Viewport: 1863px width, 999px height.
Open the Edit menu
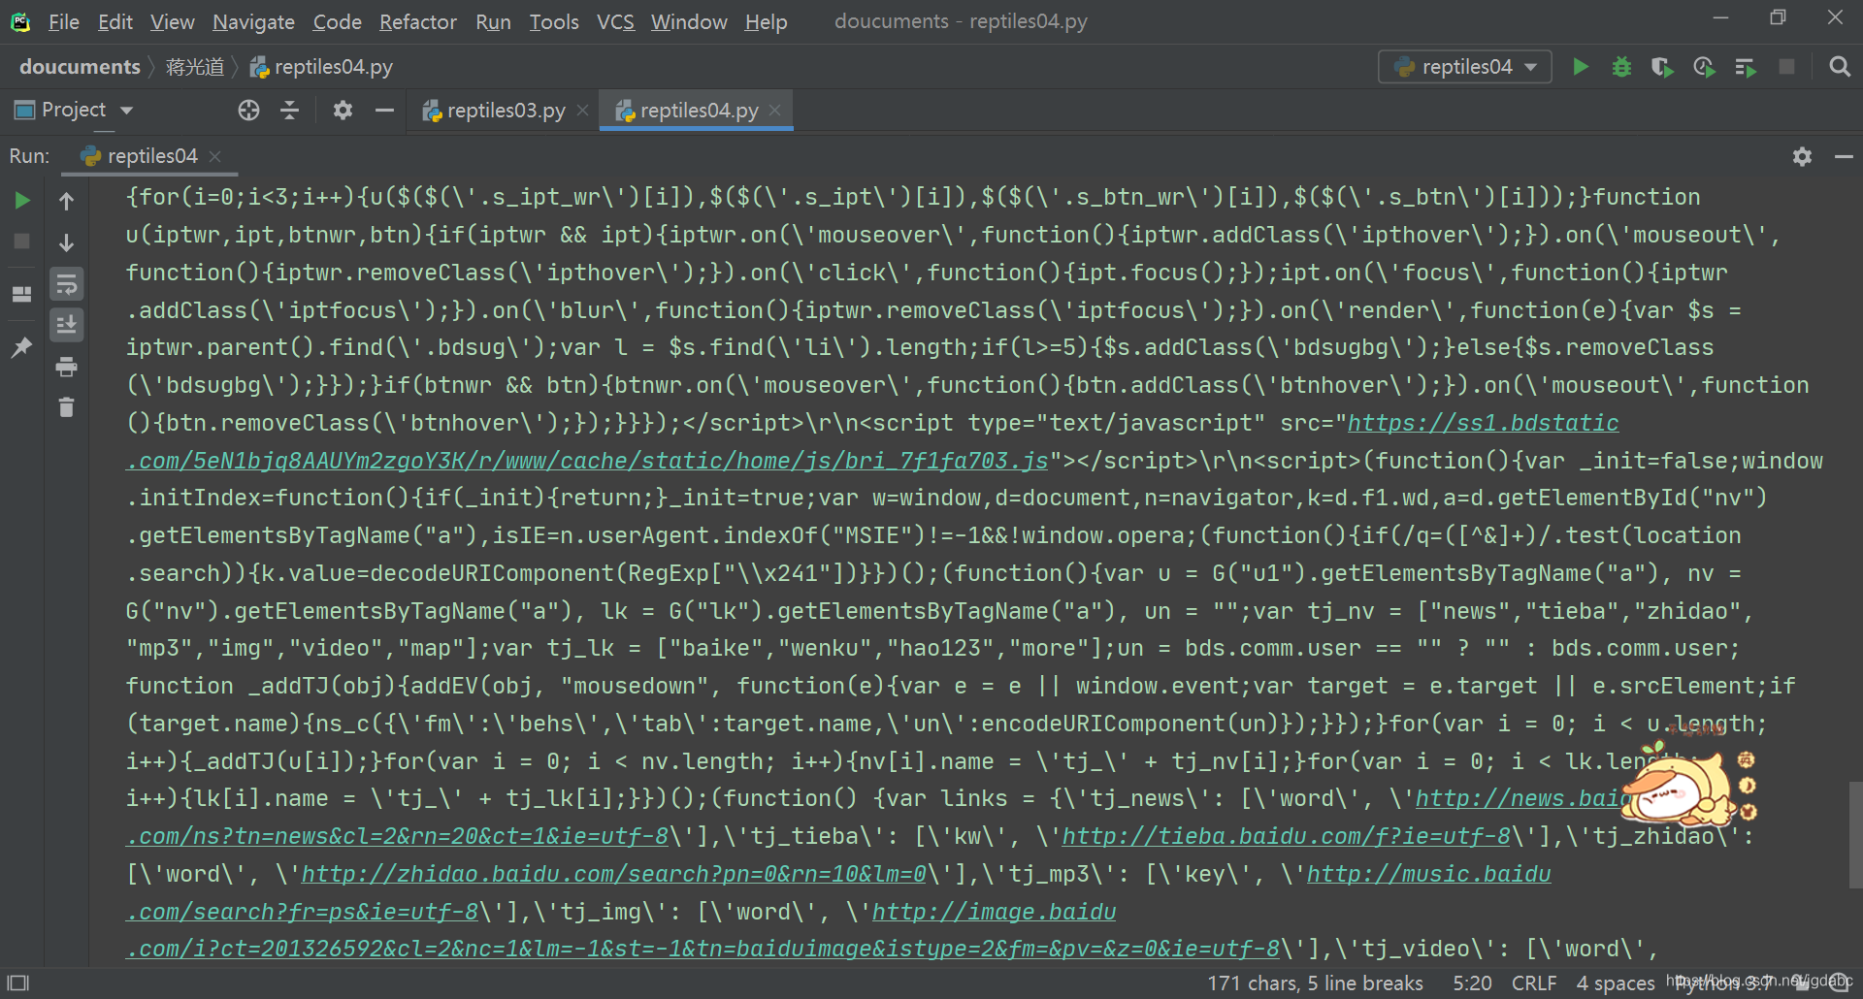click(x=115, y=21)
